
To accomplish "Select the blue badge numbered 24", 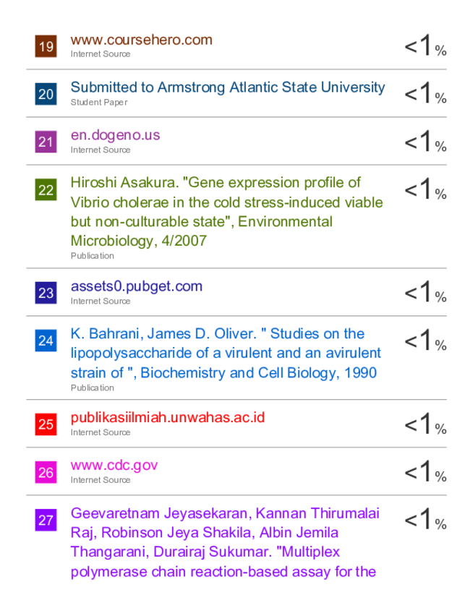I will point(46,341).
